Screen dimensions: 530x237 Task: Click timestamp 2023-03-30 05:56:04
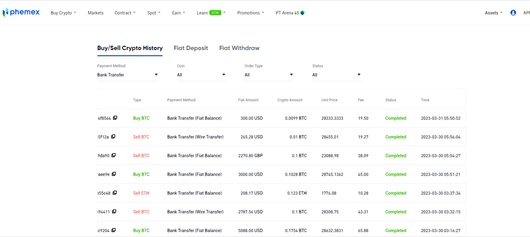click(441, 137)
